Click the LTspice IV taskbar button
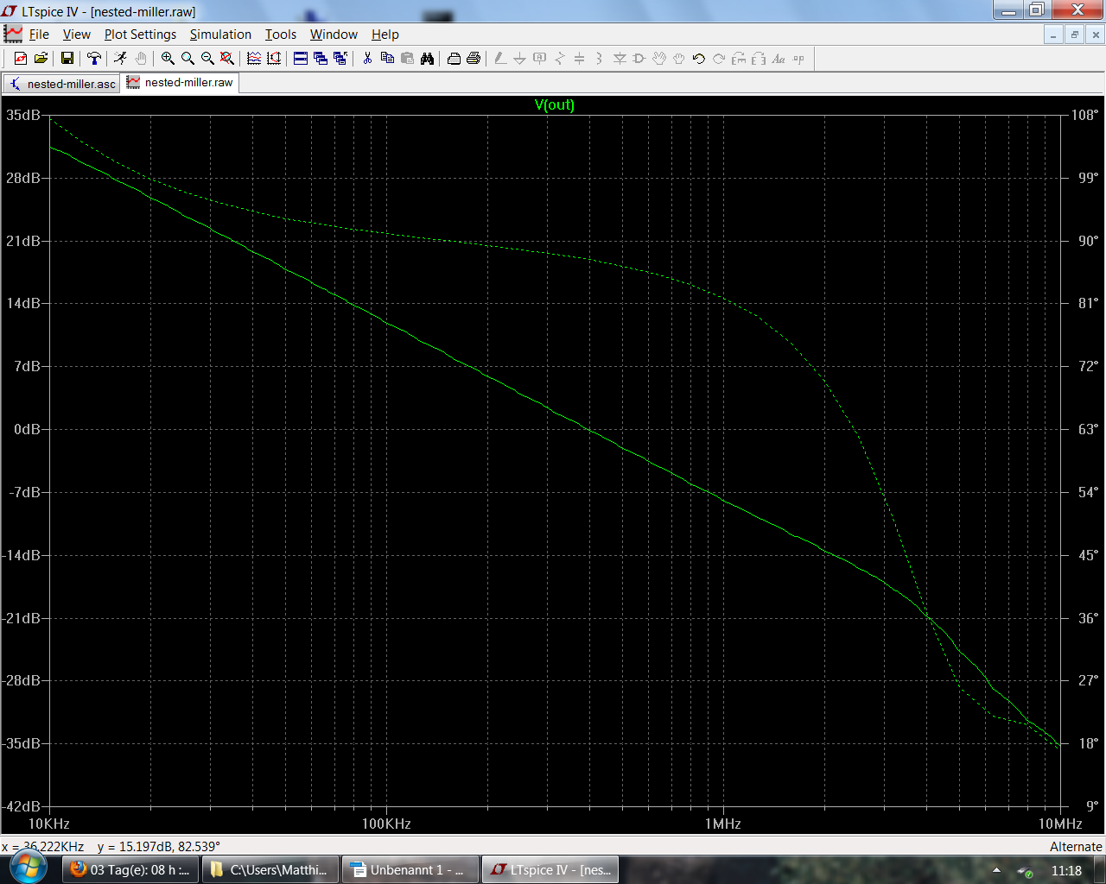The height and width of the screenshot is (884, 1106). [x=550, y=869]
